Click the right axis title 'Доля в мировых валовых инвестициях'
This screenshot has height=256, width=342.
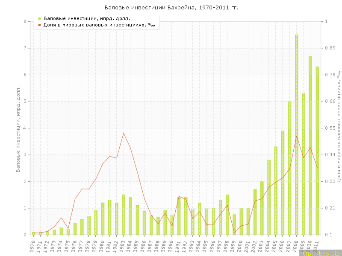coord(338,127)
